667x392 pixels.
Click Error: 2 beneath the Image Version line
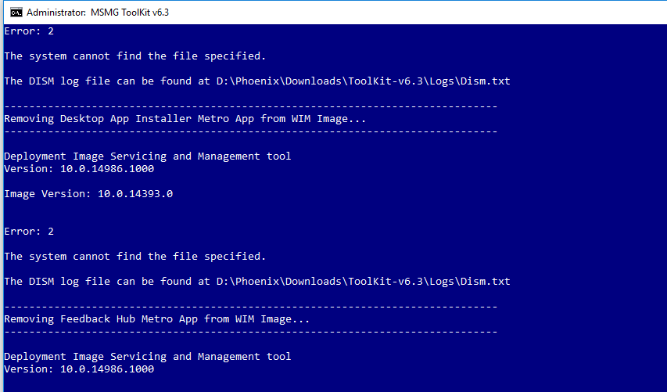click(x=29, y=231)
